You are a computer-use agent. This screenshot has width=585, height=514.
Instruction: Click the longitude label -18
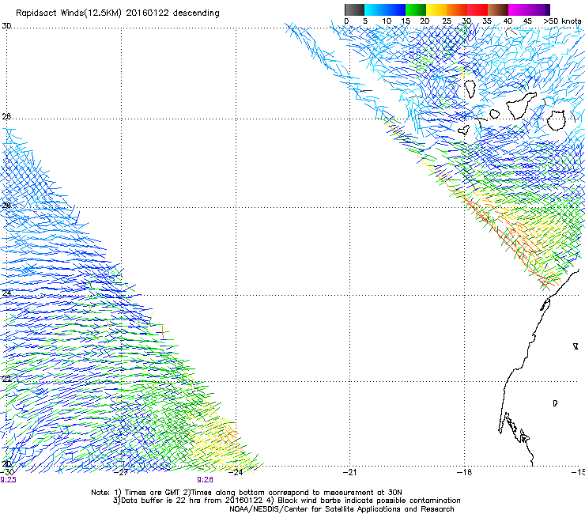point(464,472)
